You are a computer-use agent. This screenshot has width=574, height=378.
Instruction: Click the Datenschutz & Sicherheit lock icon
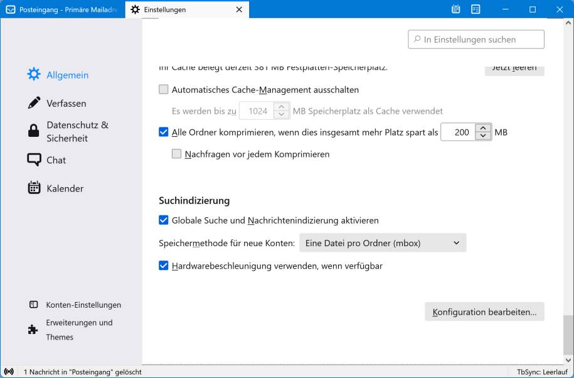(x=34, y=131)
